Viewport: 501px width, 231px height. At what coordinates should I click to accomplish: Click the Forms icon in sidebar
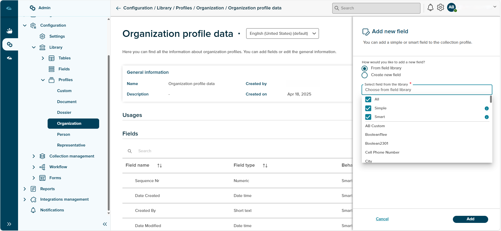click(x=42, y=178)
